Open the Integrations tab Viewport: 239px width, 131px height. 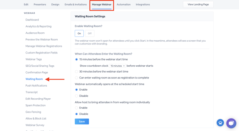pos(143,5)
